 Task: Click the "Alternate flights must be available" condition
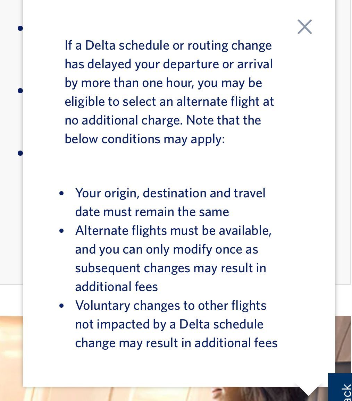[173, 231]
